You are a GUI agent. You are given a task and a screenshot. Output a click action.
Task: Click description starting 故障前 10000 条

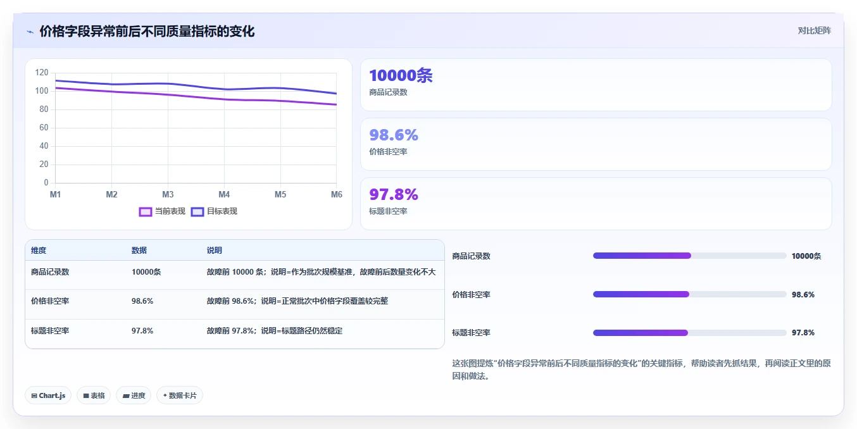coord(321,271)
